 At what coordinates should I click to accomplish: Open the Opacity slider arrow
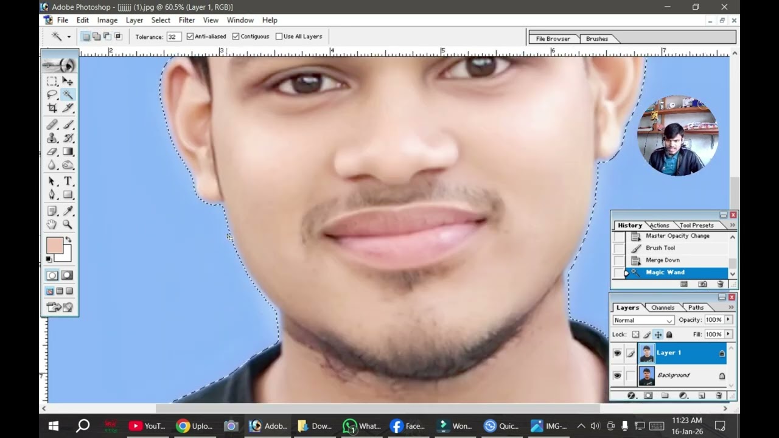click(728, 319)
